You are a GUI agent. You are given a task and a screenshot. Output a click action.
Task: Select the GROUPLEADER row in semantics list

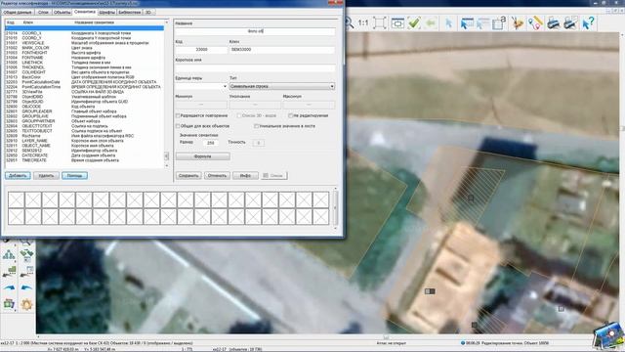tap(85, 111)
